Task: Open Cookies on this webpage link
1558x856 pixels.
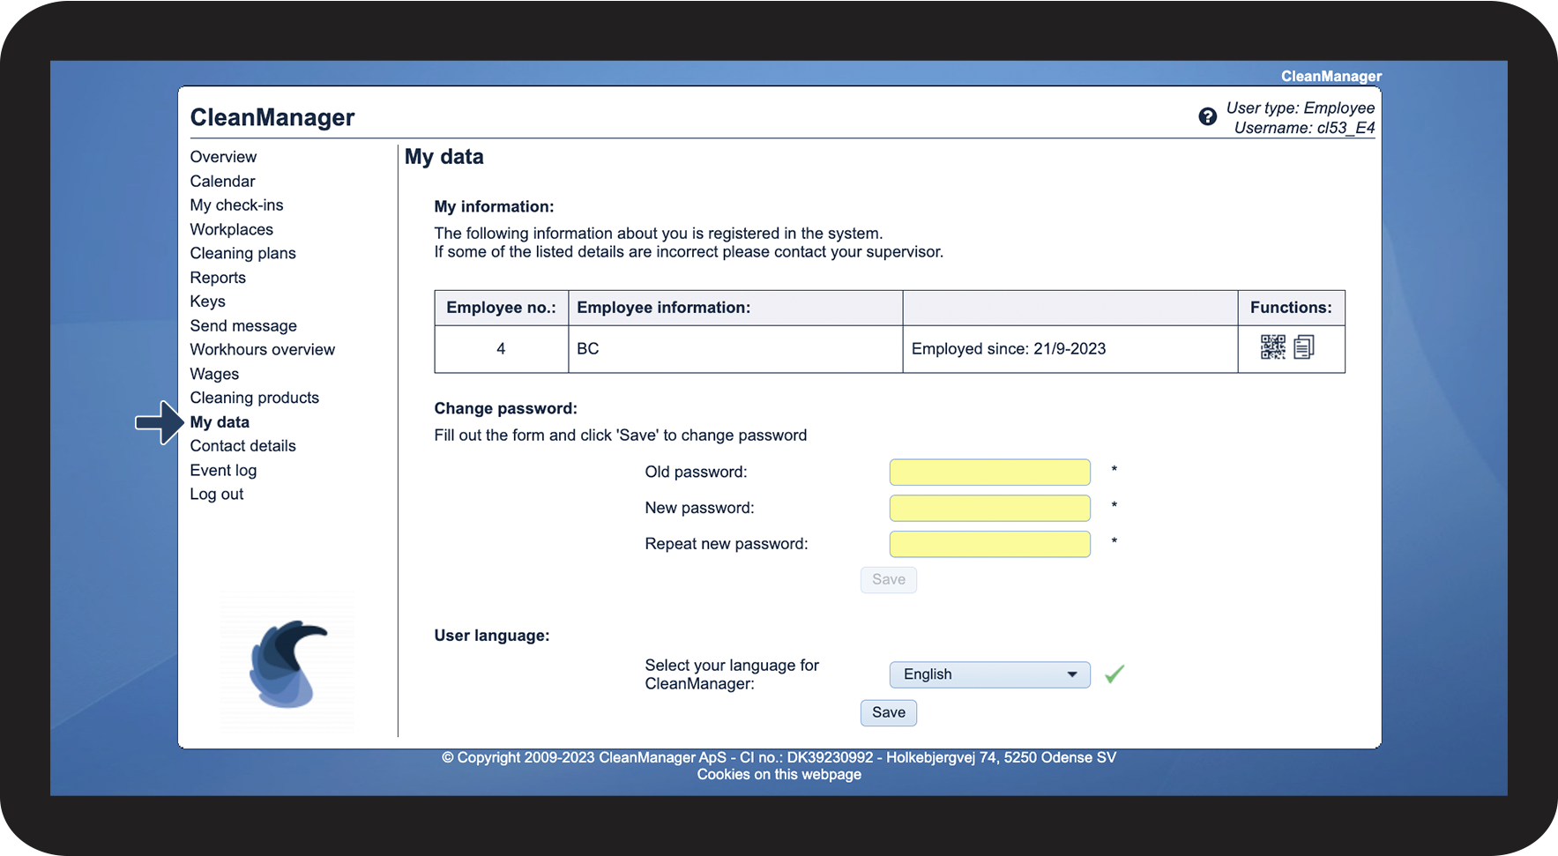Action: coord(779,775)
